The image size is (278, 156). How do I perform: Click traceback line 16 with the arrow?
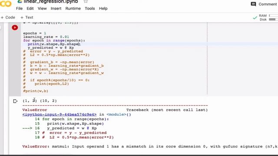[60, 128]
